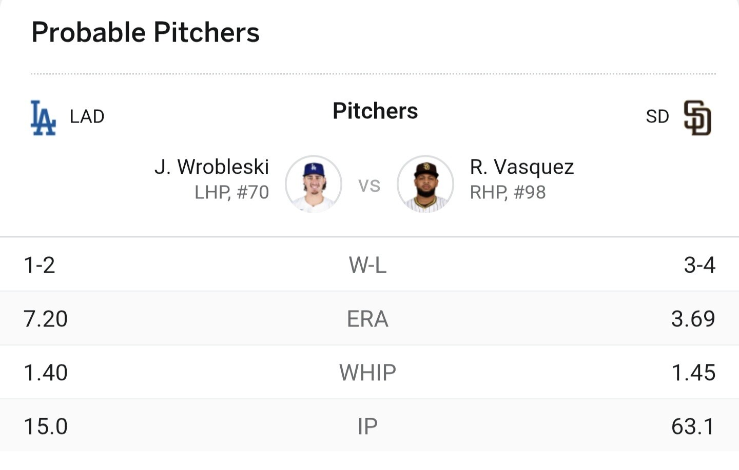Tap the LAD team abbreviation
This screenshot has height=470, width=739.
[87, 116]
